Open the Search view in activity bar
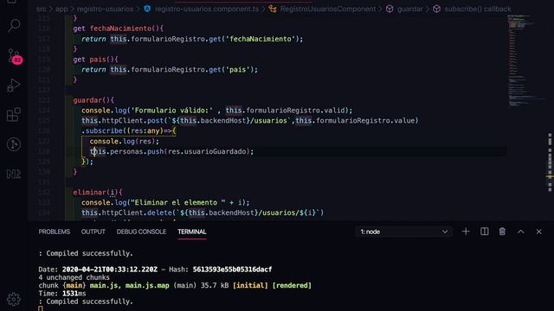 coord(14,26)
